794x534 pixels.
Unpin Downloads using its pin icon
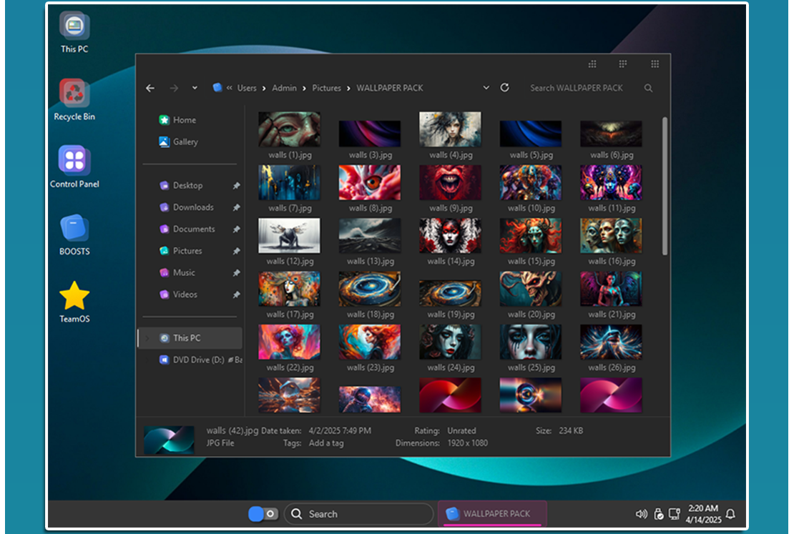[x=236, y=207]
